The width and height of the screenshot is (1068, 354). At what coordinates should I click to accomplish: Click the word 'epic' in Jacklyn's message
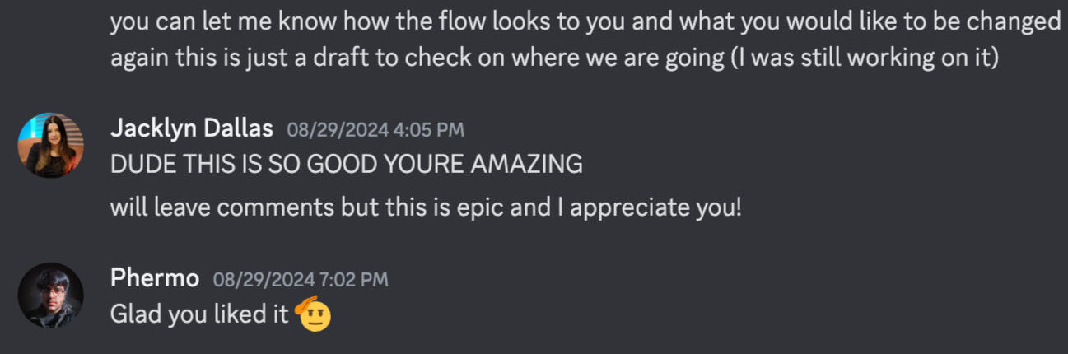(x=479, y=206)
